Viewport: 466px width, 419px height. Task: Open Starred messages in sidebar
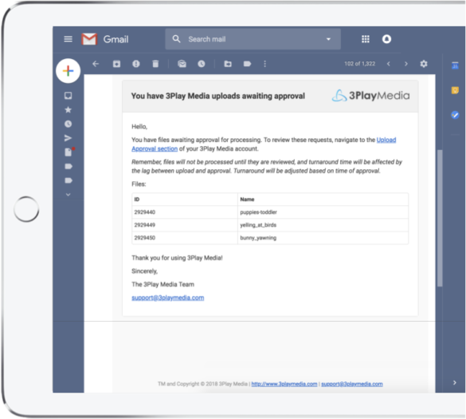(x=68, y=110)
